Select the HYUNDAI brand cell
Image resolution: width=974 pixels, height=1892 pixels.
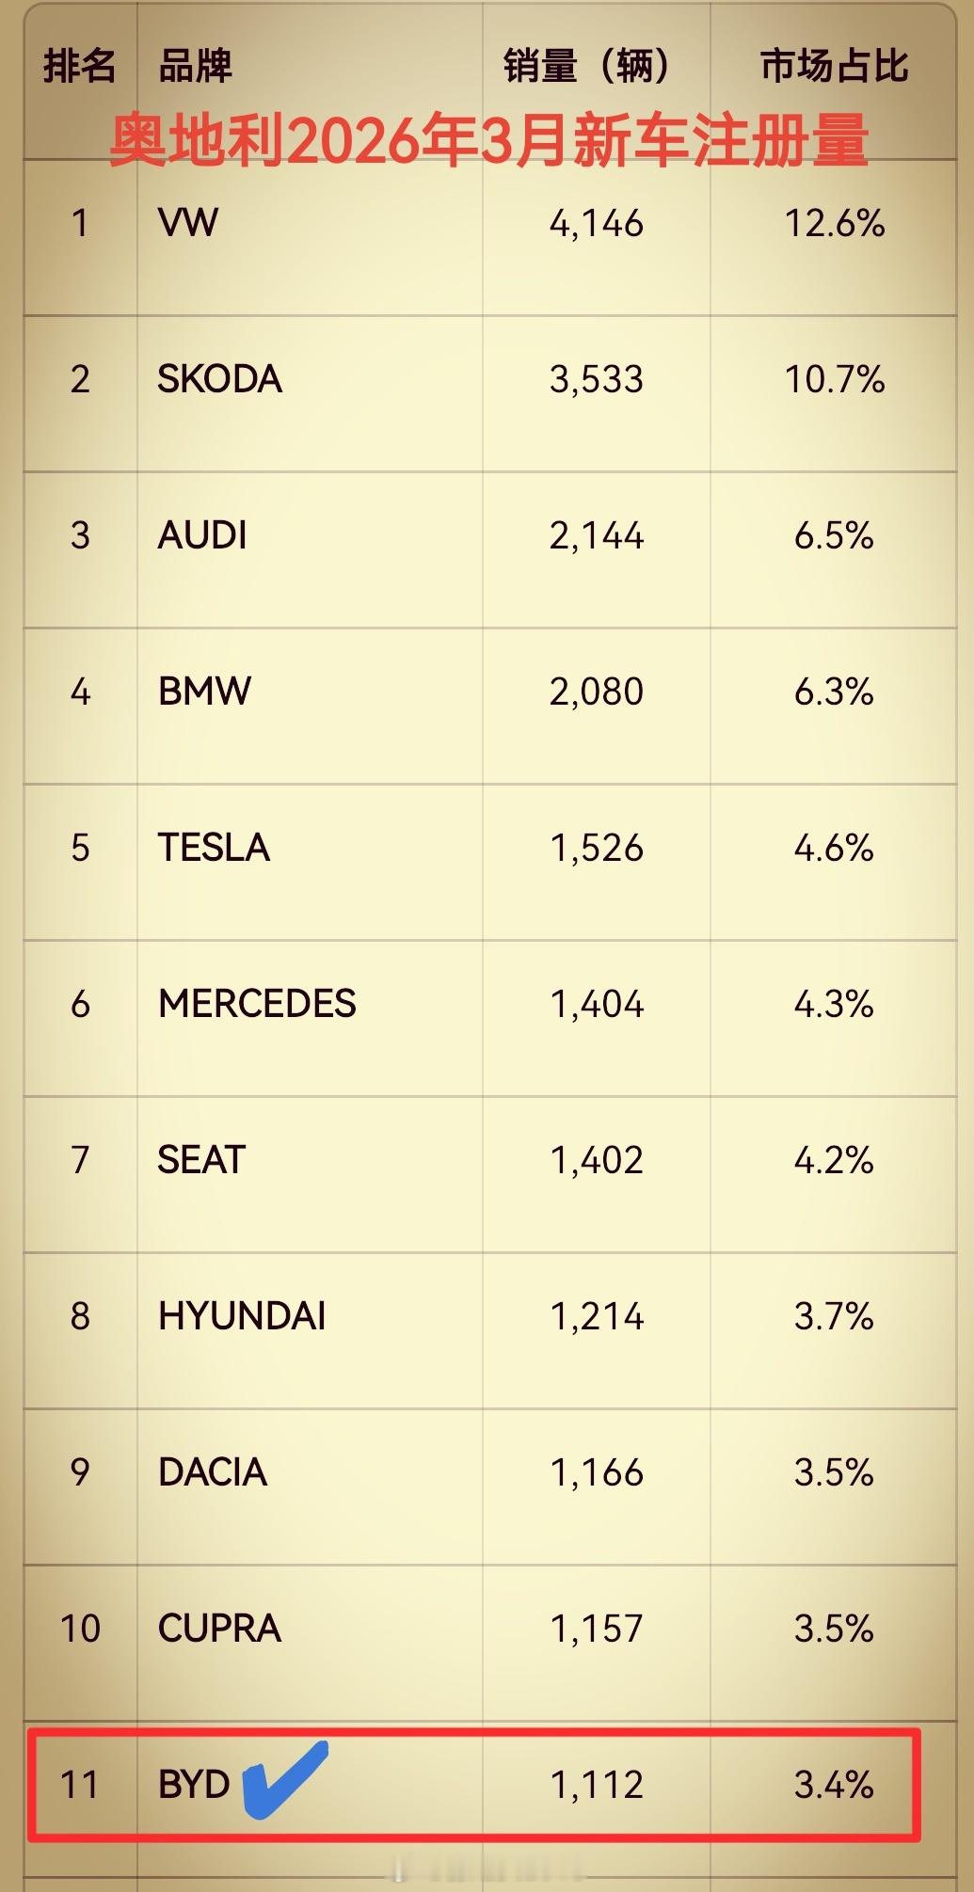click(x=310, y=1330)
